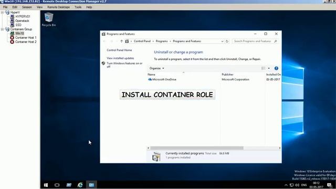Viewport: 336px width, 189px height.
Task: Click Control Panel Home link
Action: [x=119, y=50]
